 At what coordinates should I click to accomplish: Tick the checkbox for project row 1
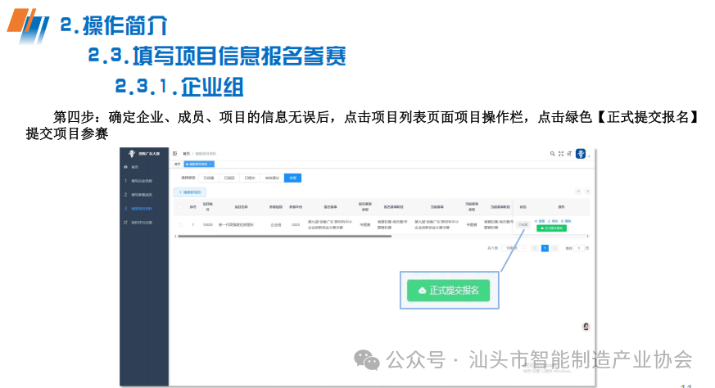coord(180,225)
